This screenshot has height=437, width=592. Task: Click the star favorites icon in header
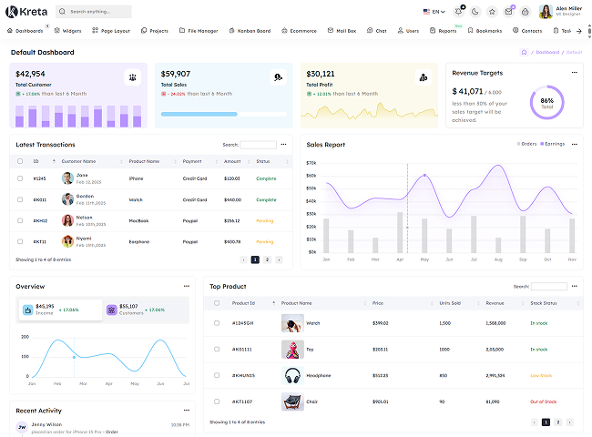pyautogui.click(x=492, y=12)
